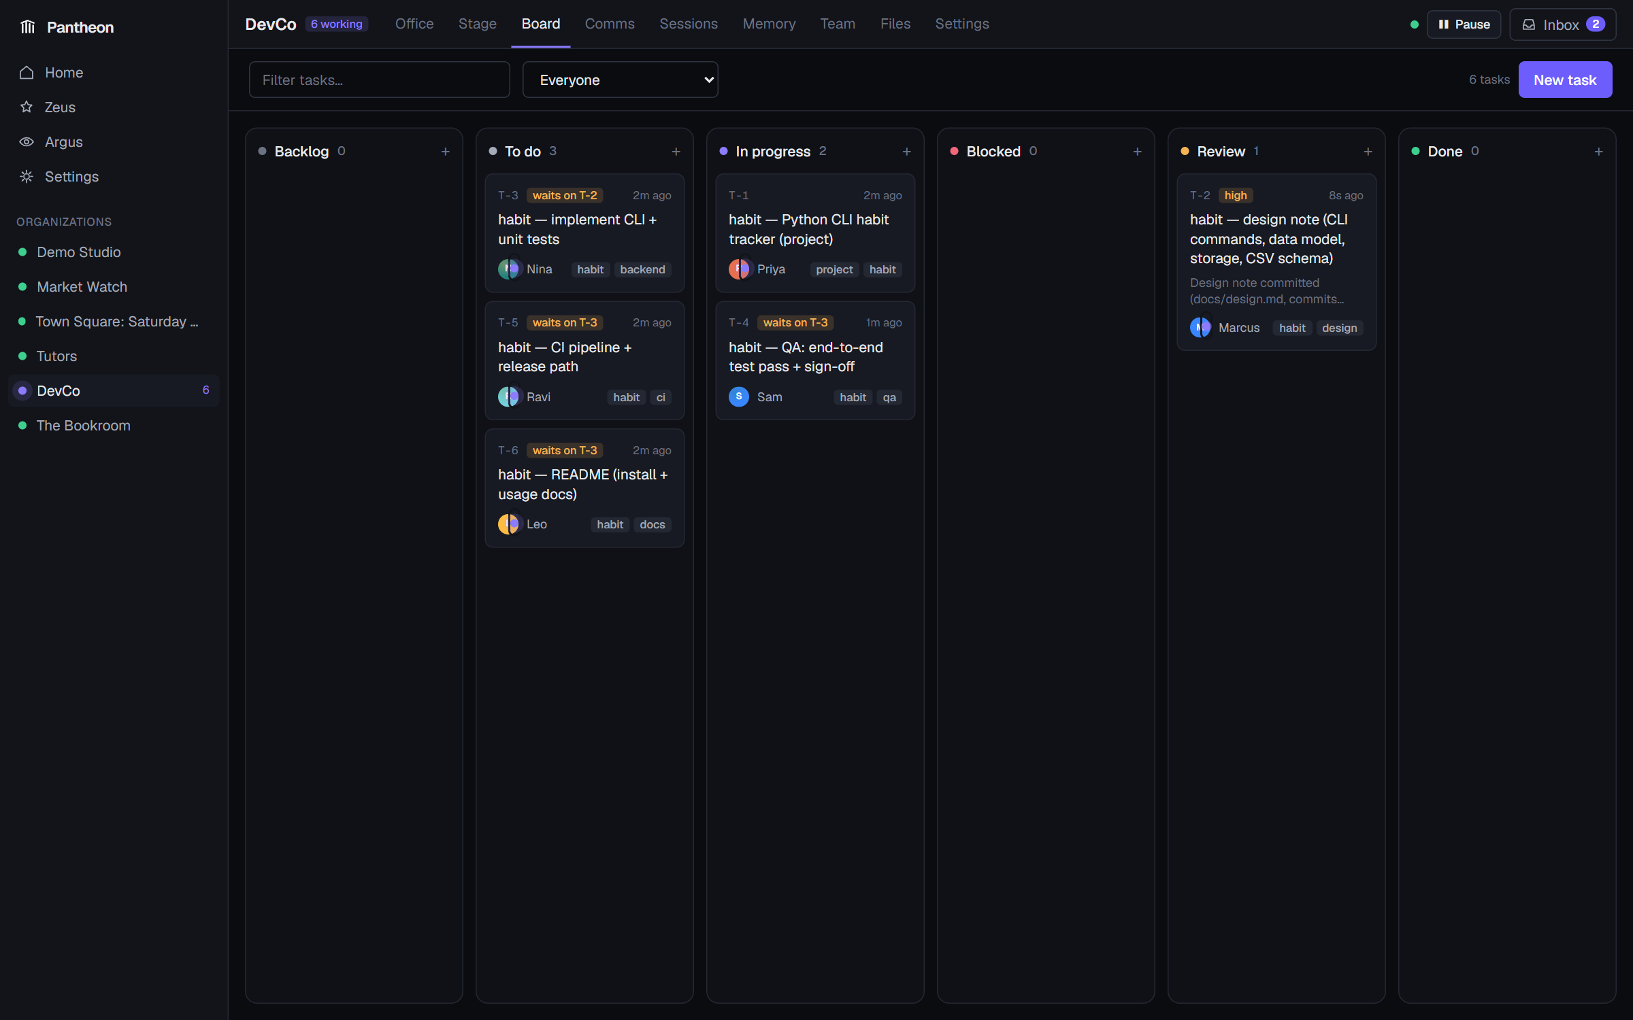This screenshot has height=1020, width=1633.
Task: Switch to the Office tab
Action: coord(414,24)
